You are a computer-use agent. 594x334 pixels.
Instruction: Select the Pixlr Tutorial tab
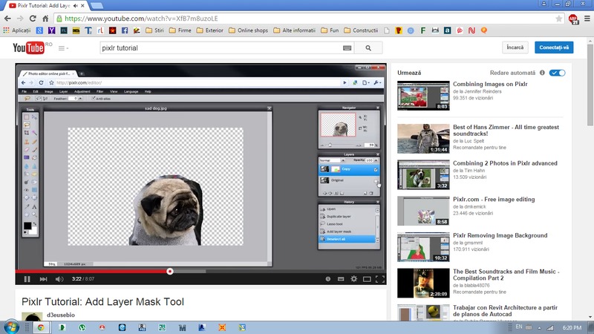(44, 6)
